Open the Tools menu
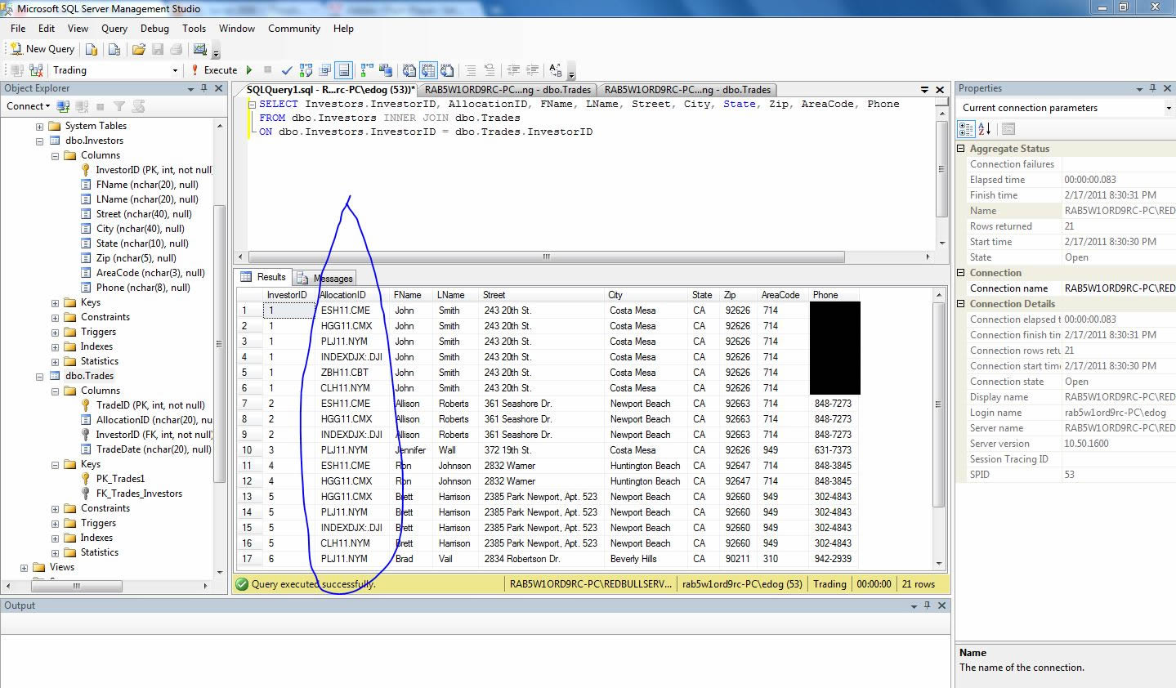This screenshot has width=1176, height=688. coord(194,29)
